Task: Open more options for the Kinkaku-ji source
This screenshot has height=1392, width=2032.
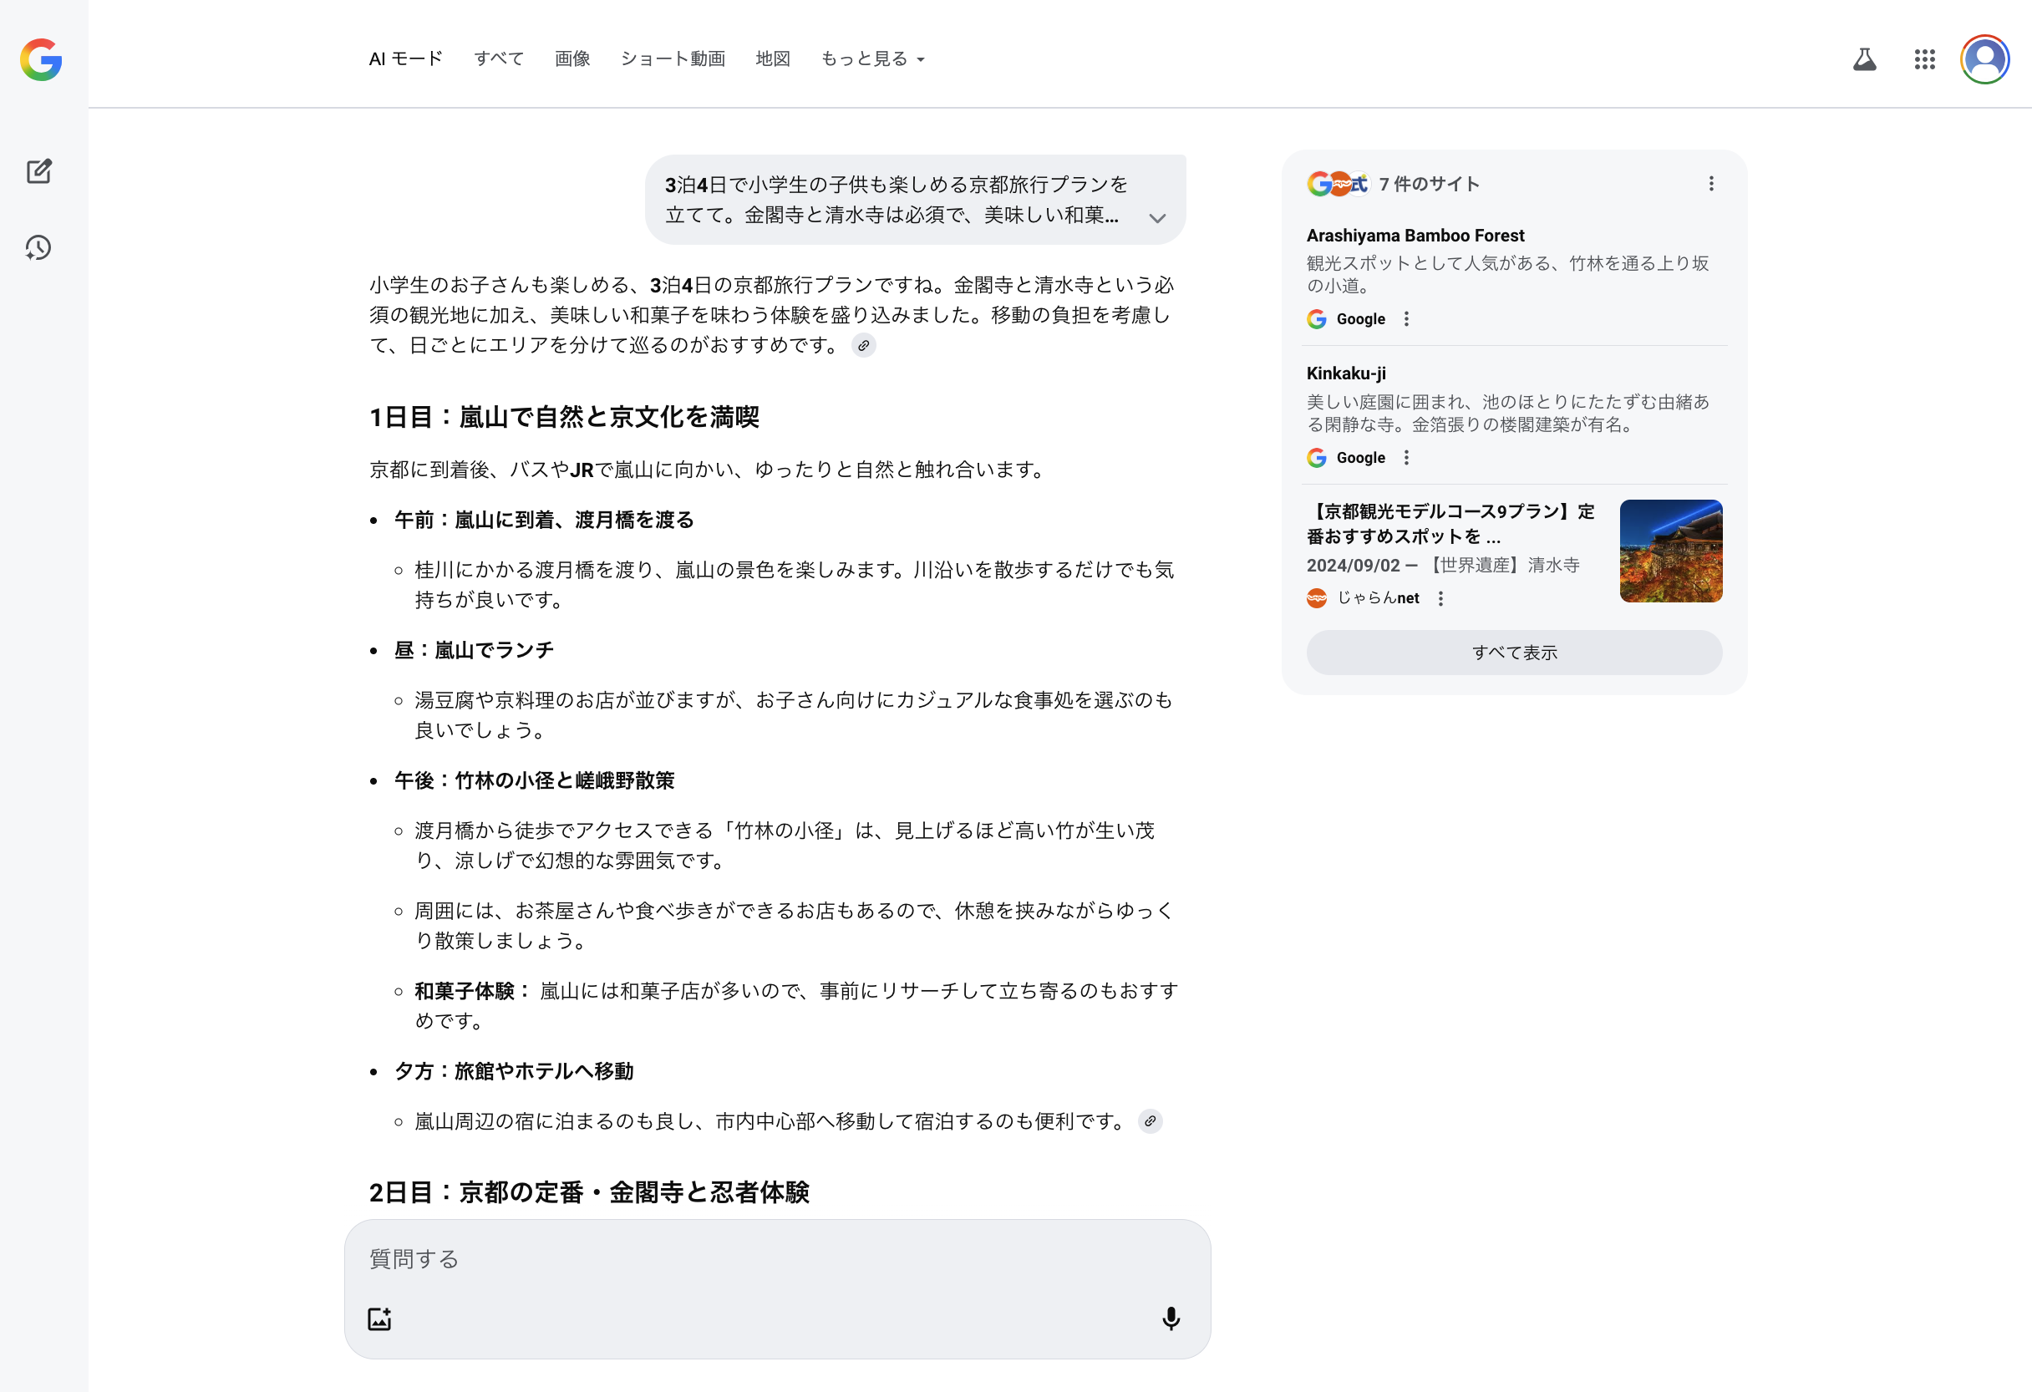Action: coord(1406,457)
